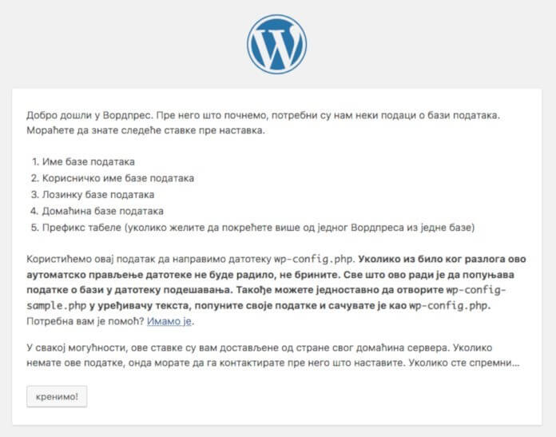The image size is (556, 437).
Task: Click the WordPress logo
Action: (x=277, y=44)
